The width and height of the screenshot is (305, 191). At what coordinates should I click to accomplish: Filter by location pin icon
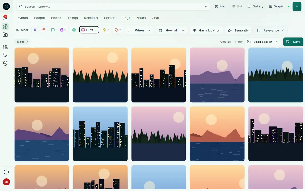pos(44,30)
